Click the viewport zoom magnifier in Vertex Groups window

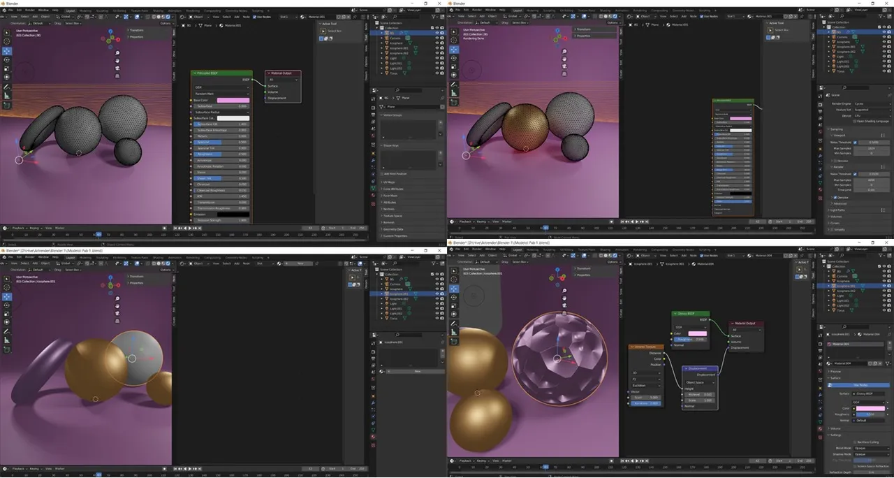117,53
